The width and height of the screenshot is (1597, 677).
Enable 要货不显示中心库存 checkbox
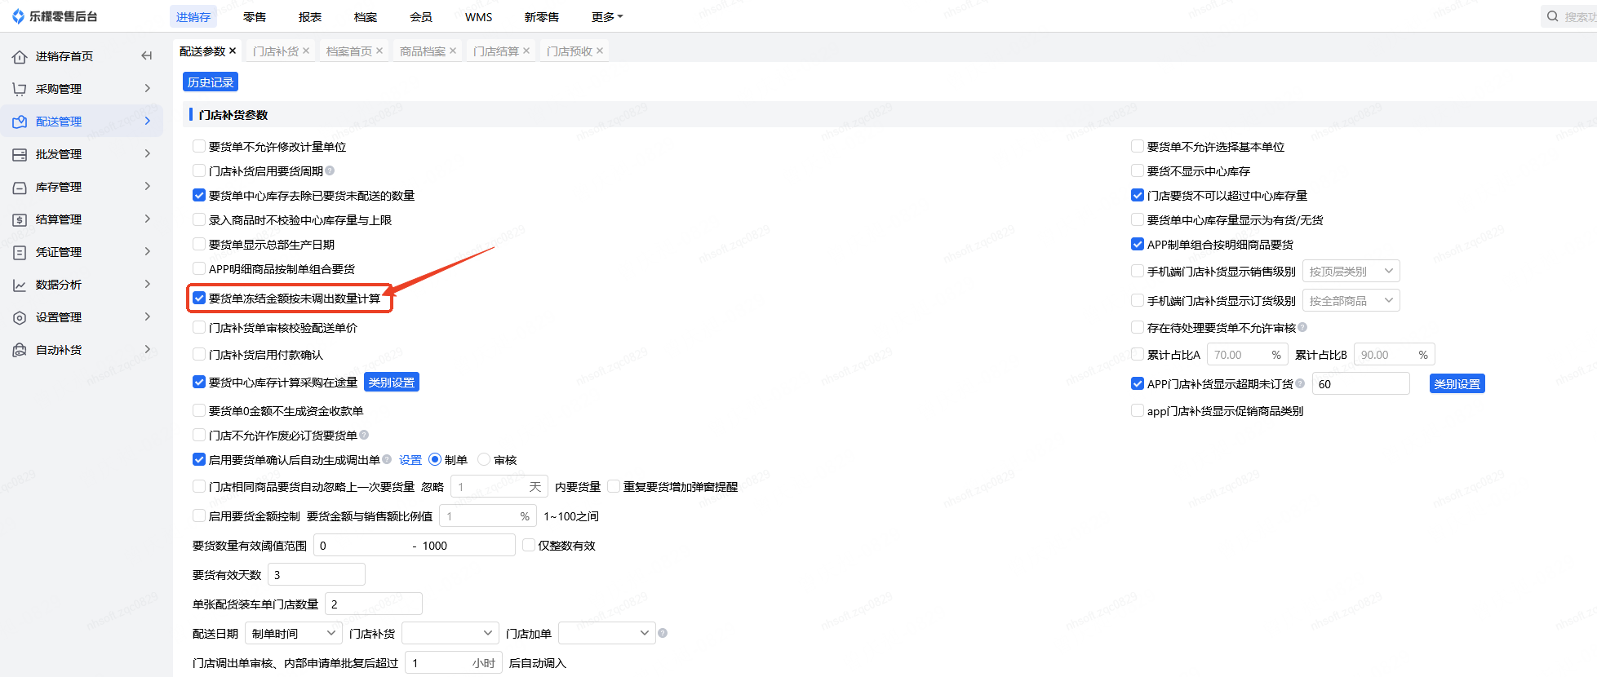[x=1138, y=170]
